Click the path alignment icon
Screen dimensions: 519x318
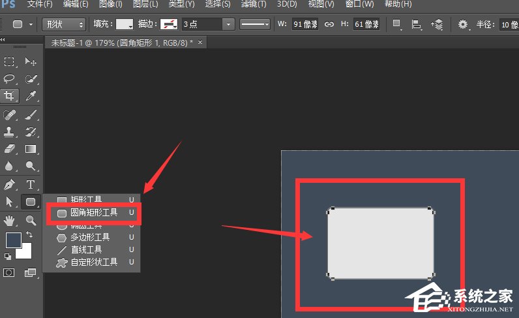click(416, 24)
